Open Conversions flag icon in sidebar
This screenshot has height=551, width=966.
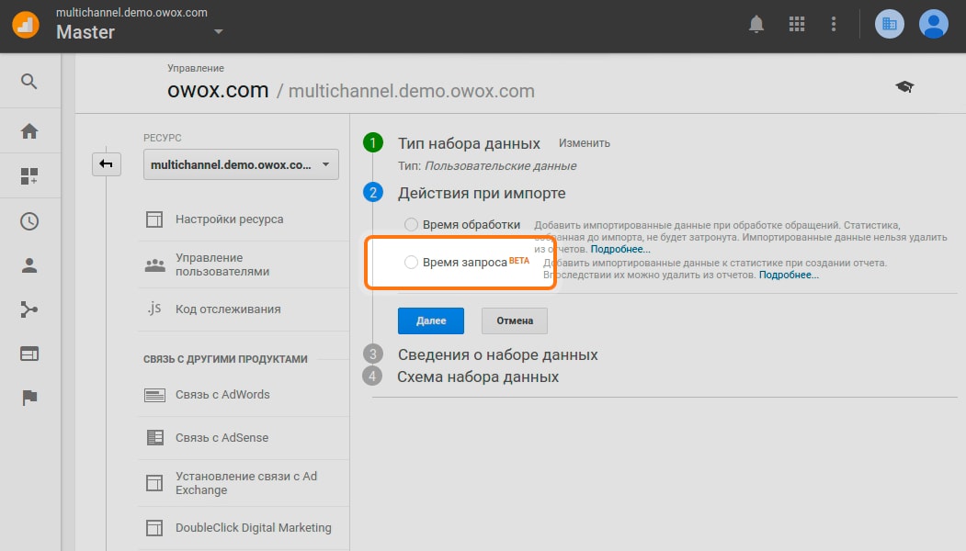[x=29, y=398]
